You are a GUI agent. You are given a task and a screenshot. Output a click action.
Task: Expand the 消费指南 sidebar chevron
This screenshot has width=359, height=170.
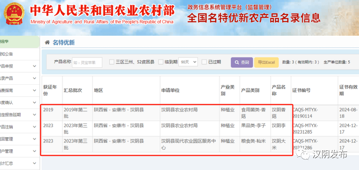click(x=34, y=90)
